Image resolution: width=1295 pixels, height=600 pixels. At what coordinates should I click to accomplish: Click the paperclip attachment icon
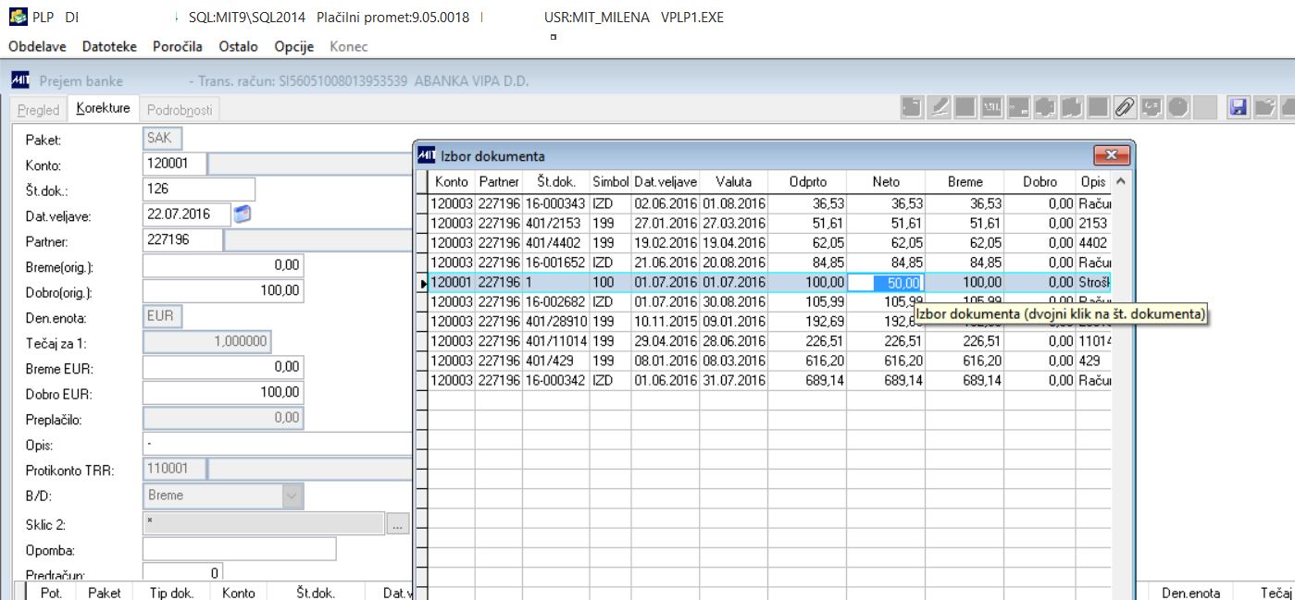[x=1125, y=107]
